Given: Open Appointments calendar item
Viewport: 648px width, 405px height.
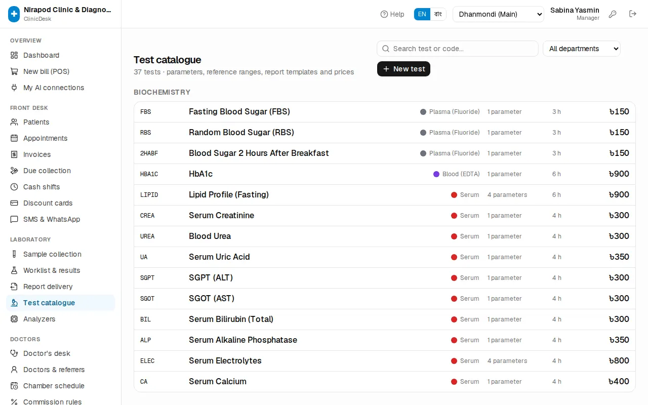Looking at the screenshot, I should coord(61,138).
